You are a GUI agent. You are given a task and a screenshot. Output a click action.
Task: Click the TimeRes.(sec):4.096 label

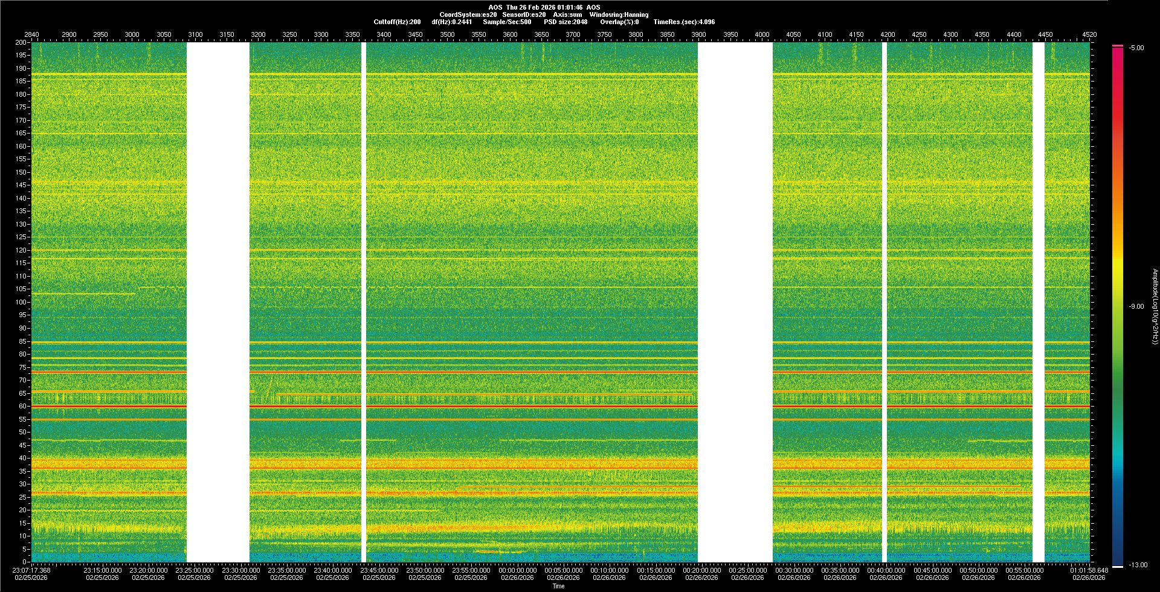[x=684, y=22]
